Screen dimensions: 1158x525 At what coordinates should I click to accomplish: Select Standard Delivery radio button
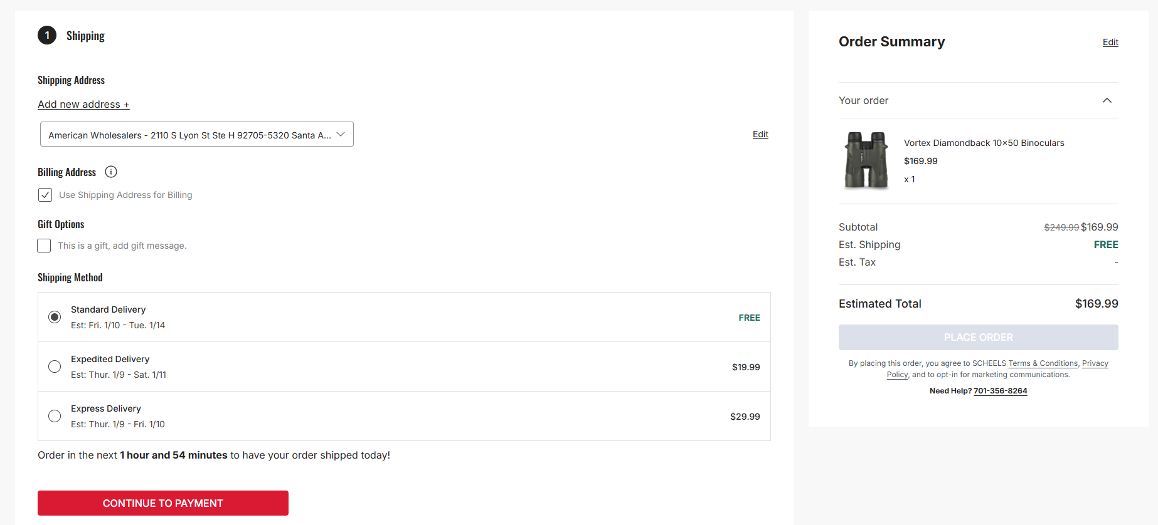pyautogui.click(x=55, y=317)
